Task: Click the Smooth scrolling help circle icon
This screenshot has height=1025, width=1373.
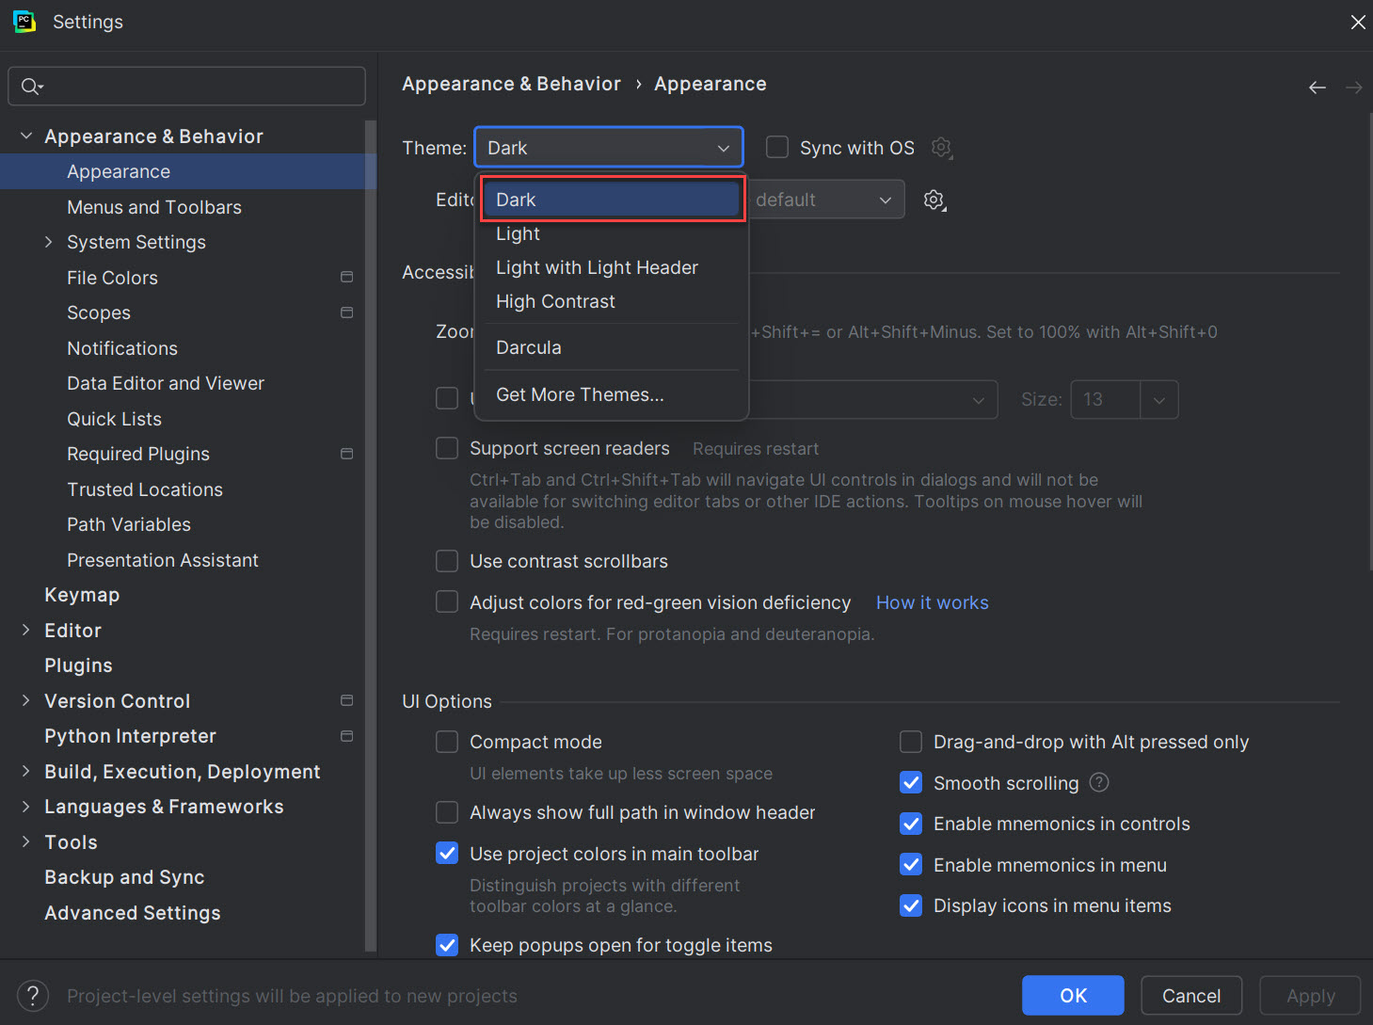Action: (1098, 782)
